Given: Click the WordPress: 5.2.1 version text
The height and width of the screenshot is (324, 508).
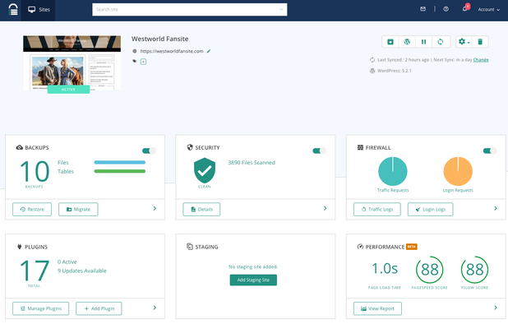Looking at the screenshot, I should [395, 71].
